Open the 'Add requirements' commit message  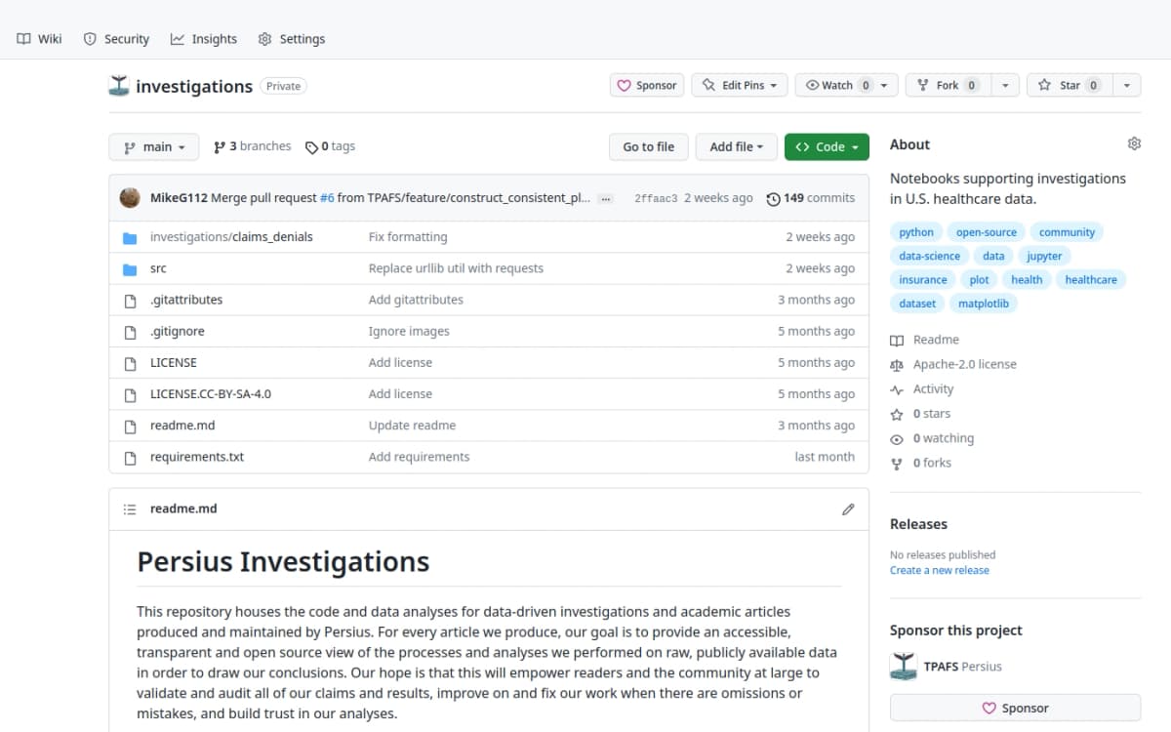[419, 456]
